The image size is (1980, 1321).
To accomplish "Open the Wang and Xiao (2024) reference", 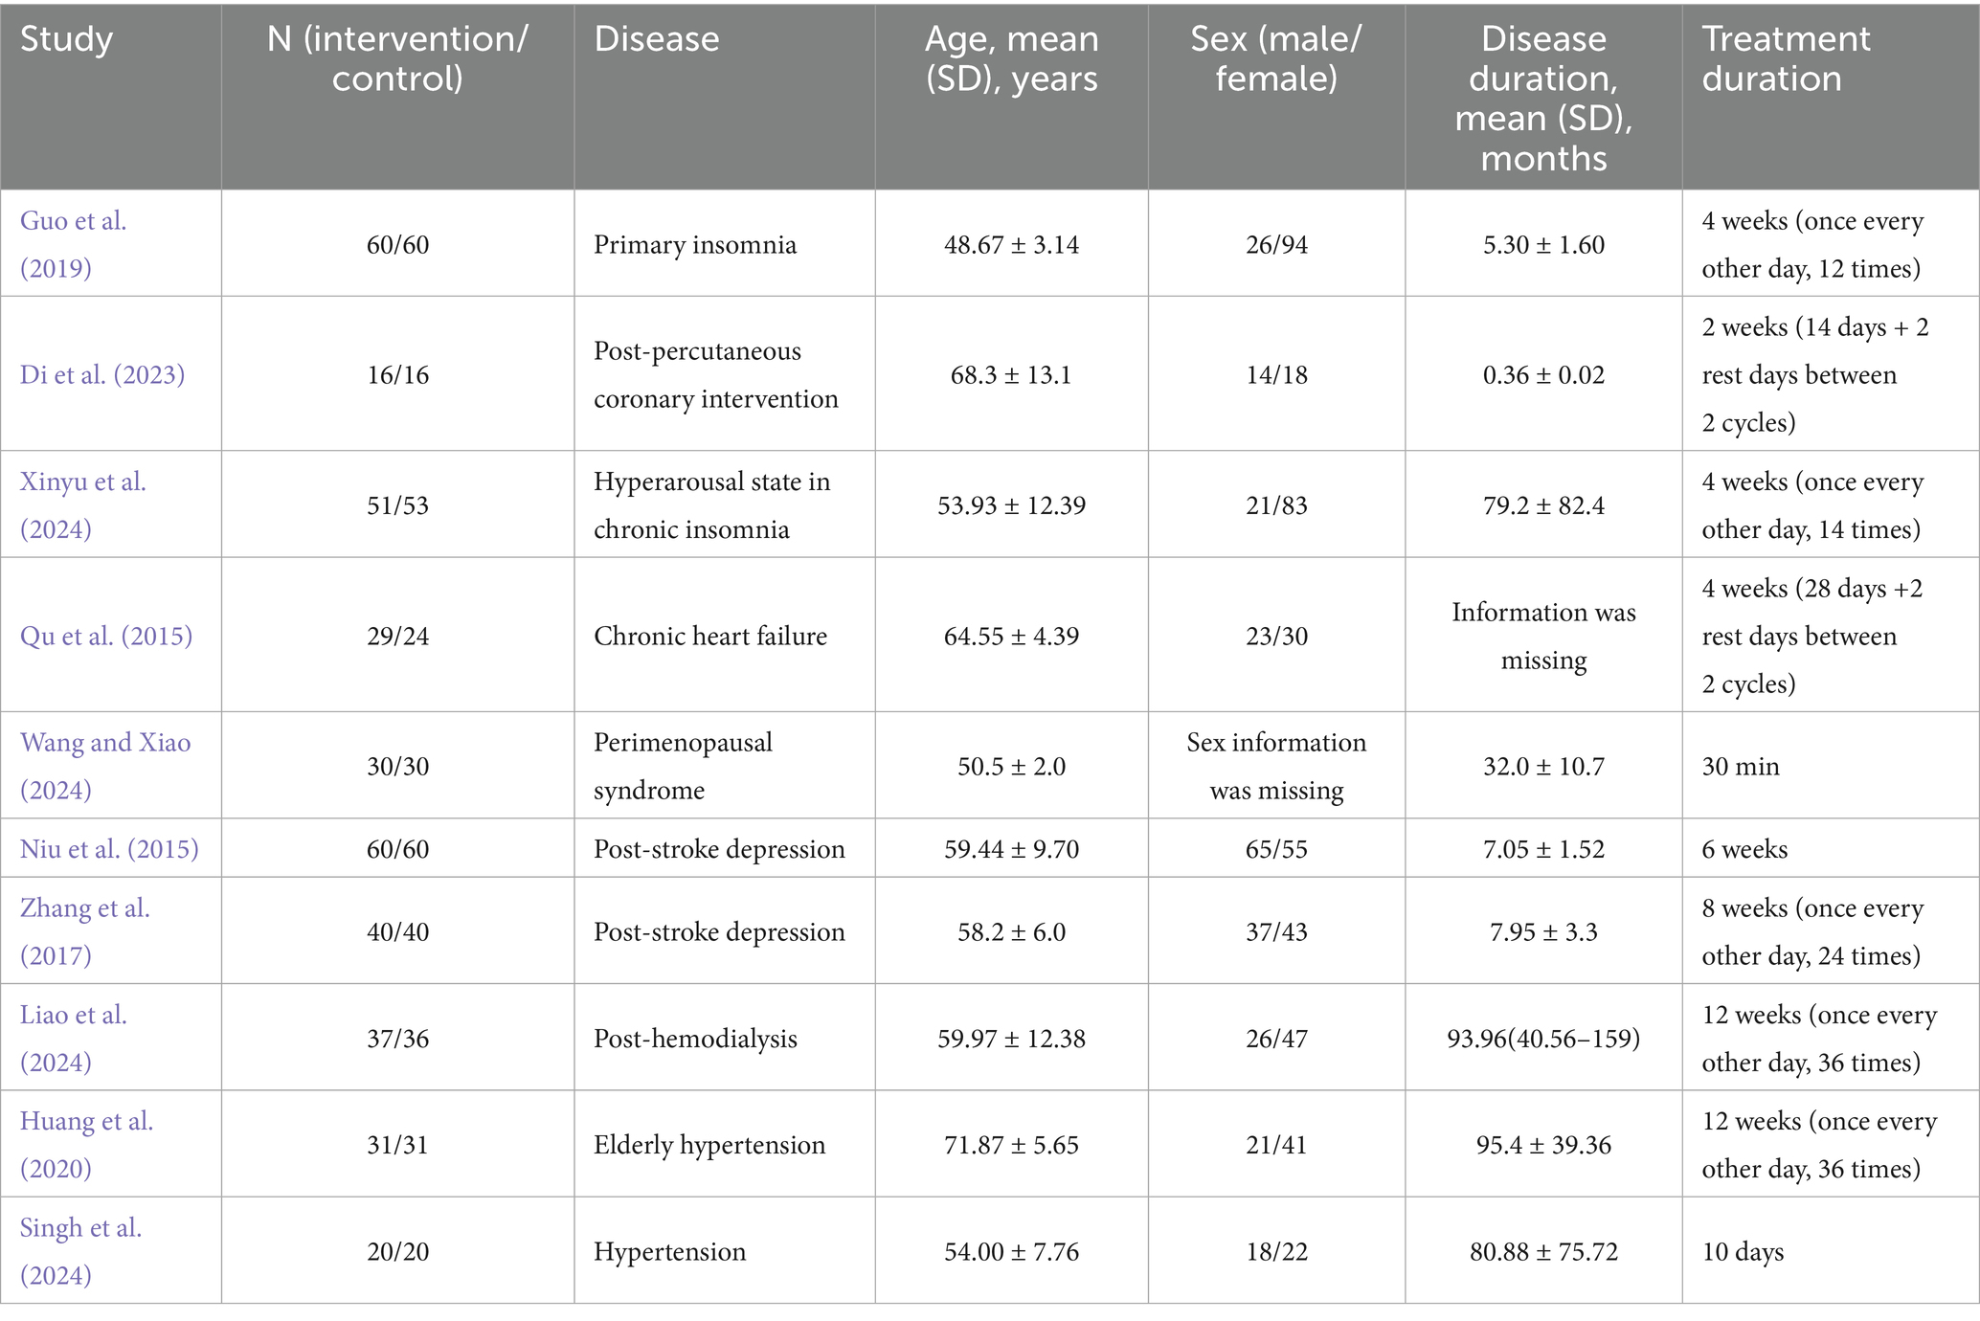I will (105, 766).
